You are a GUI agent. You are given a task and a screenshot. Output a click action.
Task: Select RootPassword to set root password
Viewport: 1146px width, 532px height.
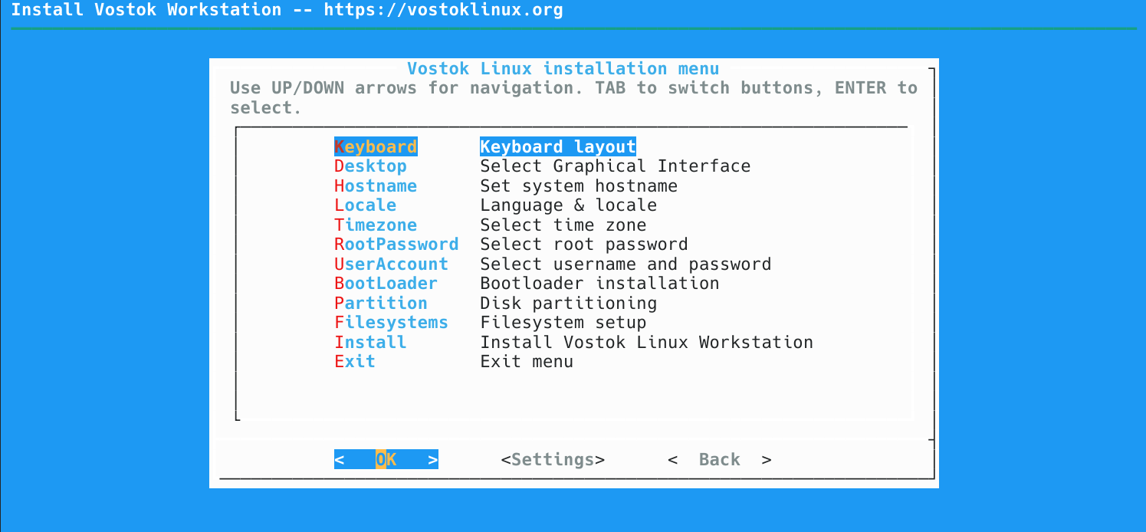(396, 244)
